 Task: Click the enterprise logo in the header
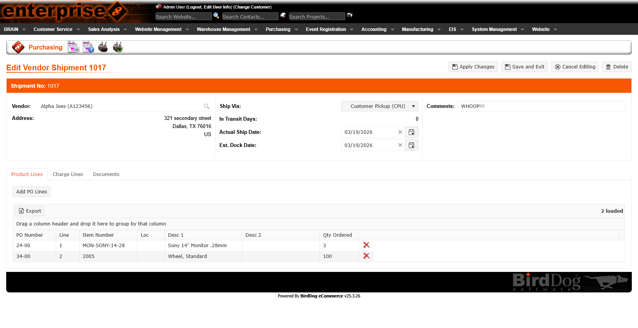click(x=64, y=11)
